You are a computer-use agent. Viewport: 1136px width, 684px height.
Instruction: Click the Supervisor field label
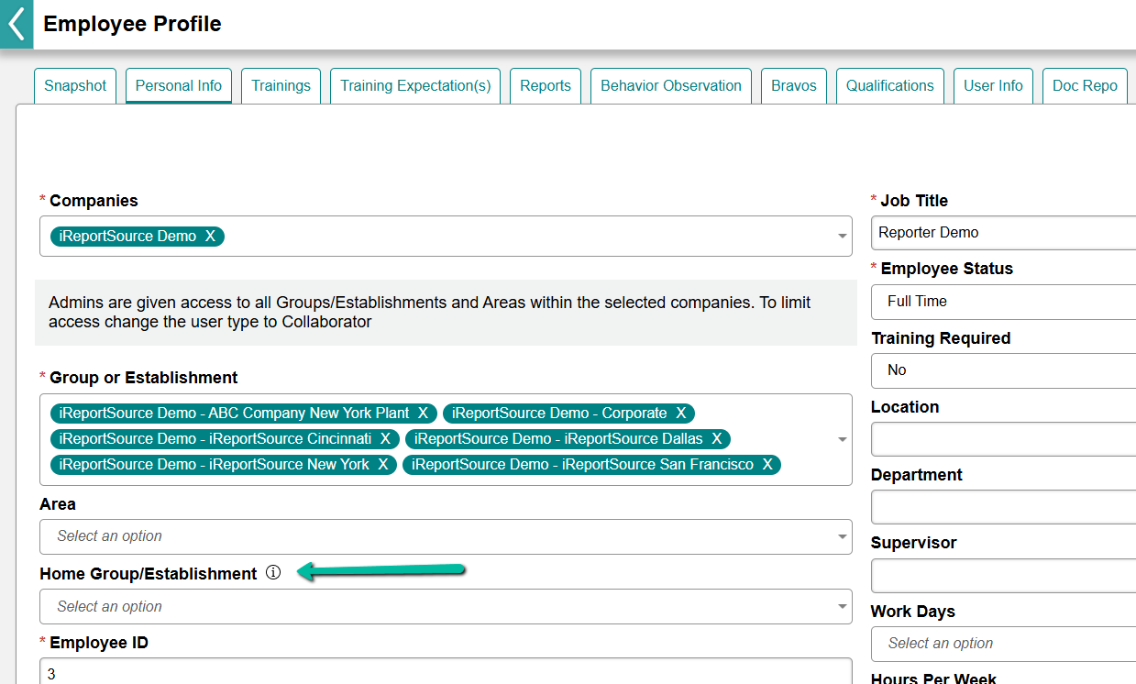point(913,543)
